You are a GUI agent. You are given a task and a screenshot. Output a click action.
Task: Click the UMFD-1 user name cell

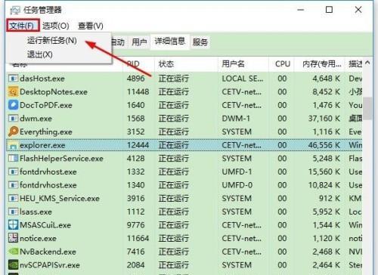pyautogui.click(x=237, y=171)
